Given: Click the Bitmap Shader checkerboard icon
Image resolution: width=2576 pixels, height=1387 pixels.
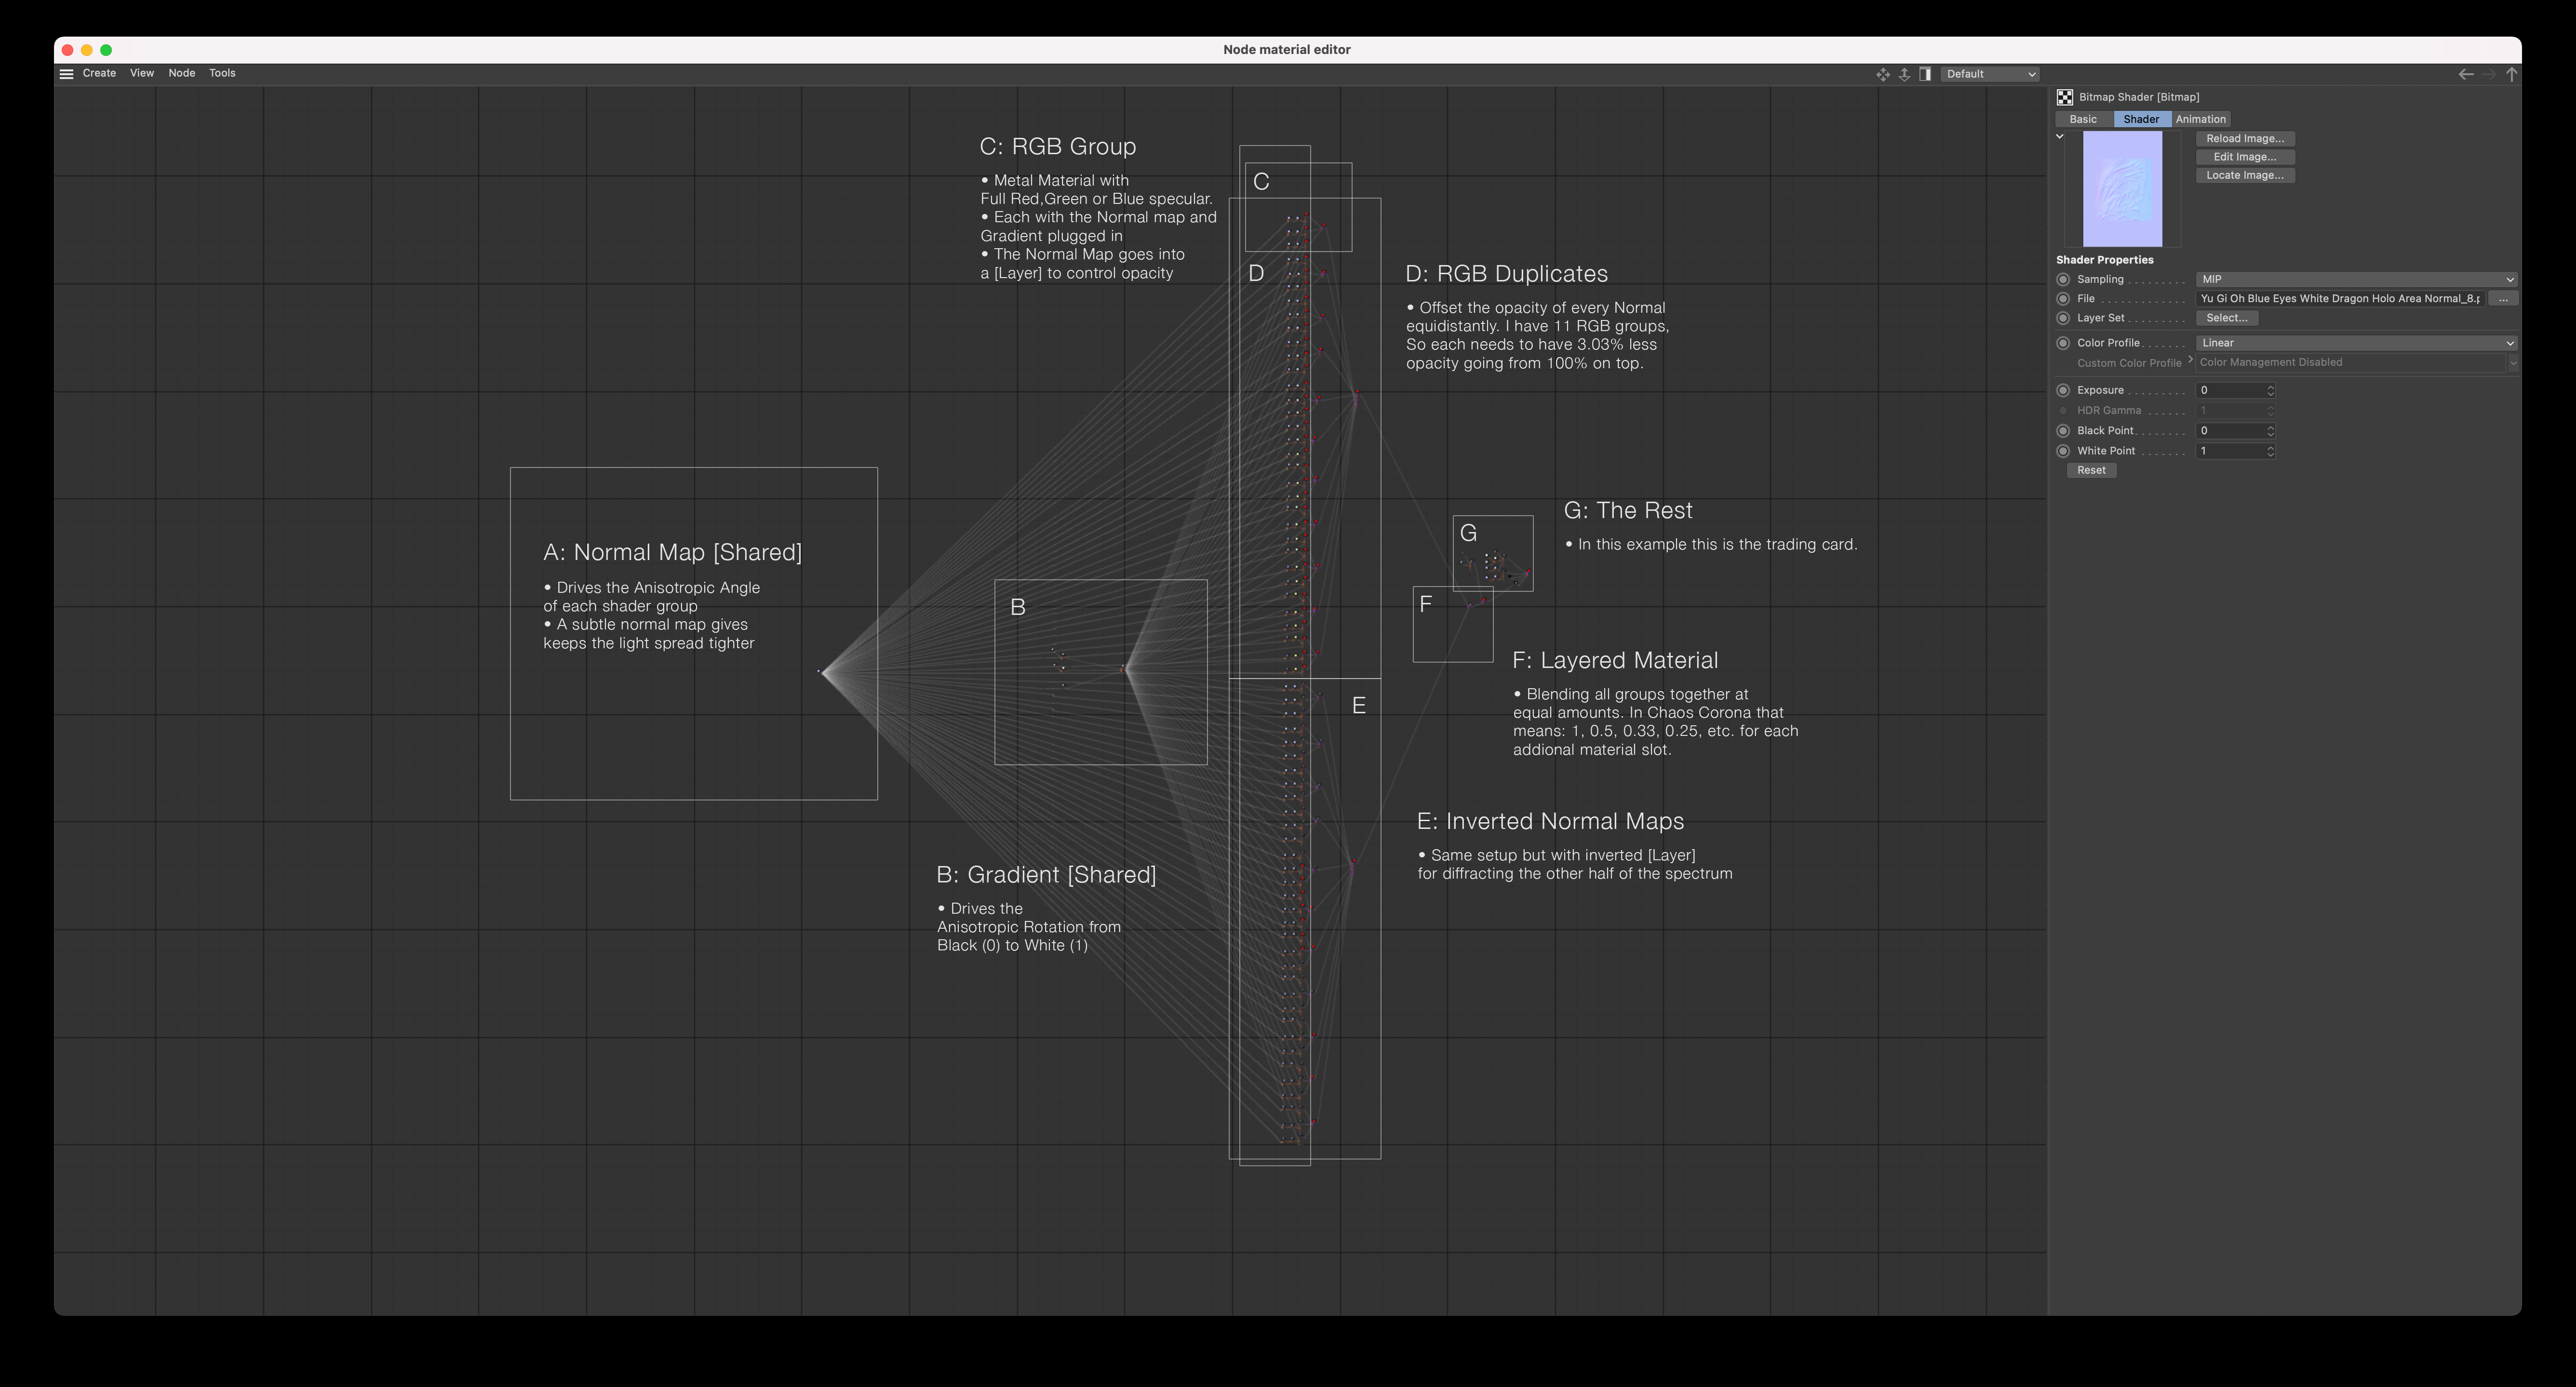Looking at the screenshot, I should (2065, 97).
